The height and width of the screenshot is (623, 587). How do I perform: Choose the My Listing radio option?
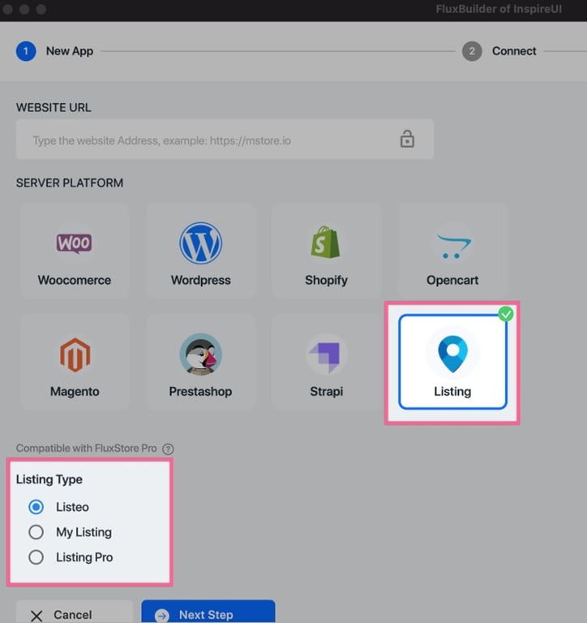click(36, 532)
